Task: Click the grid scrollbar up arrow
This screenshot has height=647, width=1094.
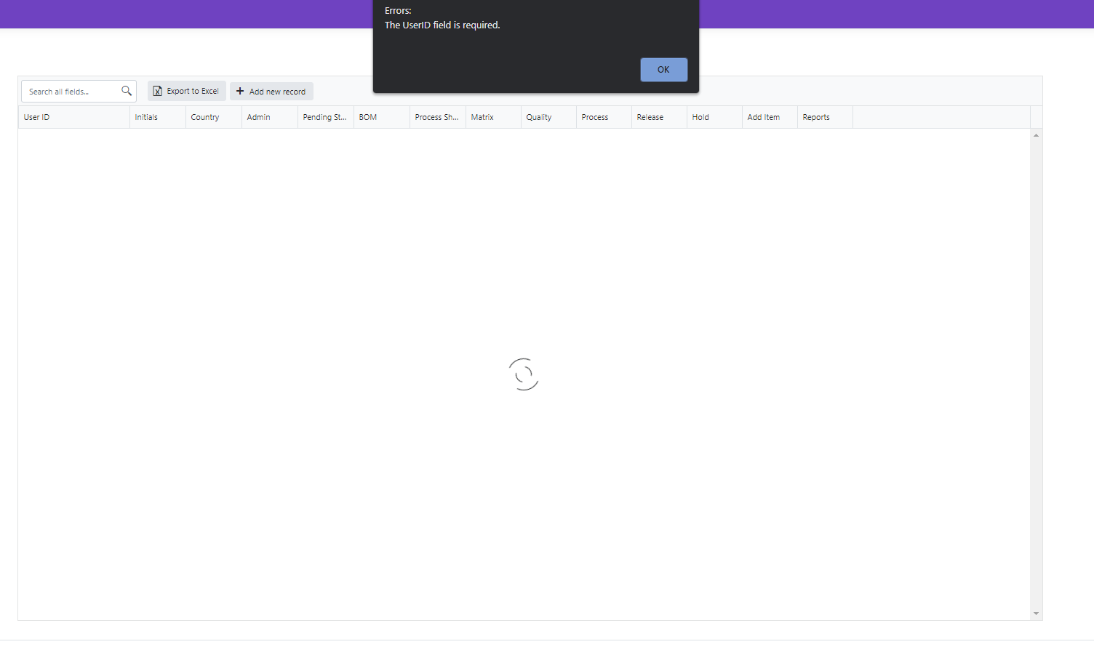Action: [x=1036, y=135]
